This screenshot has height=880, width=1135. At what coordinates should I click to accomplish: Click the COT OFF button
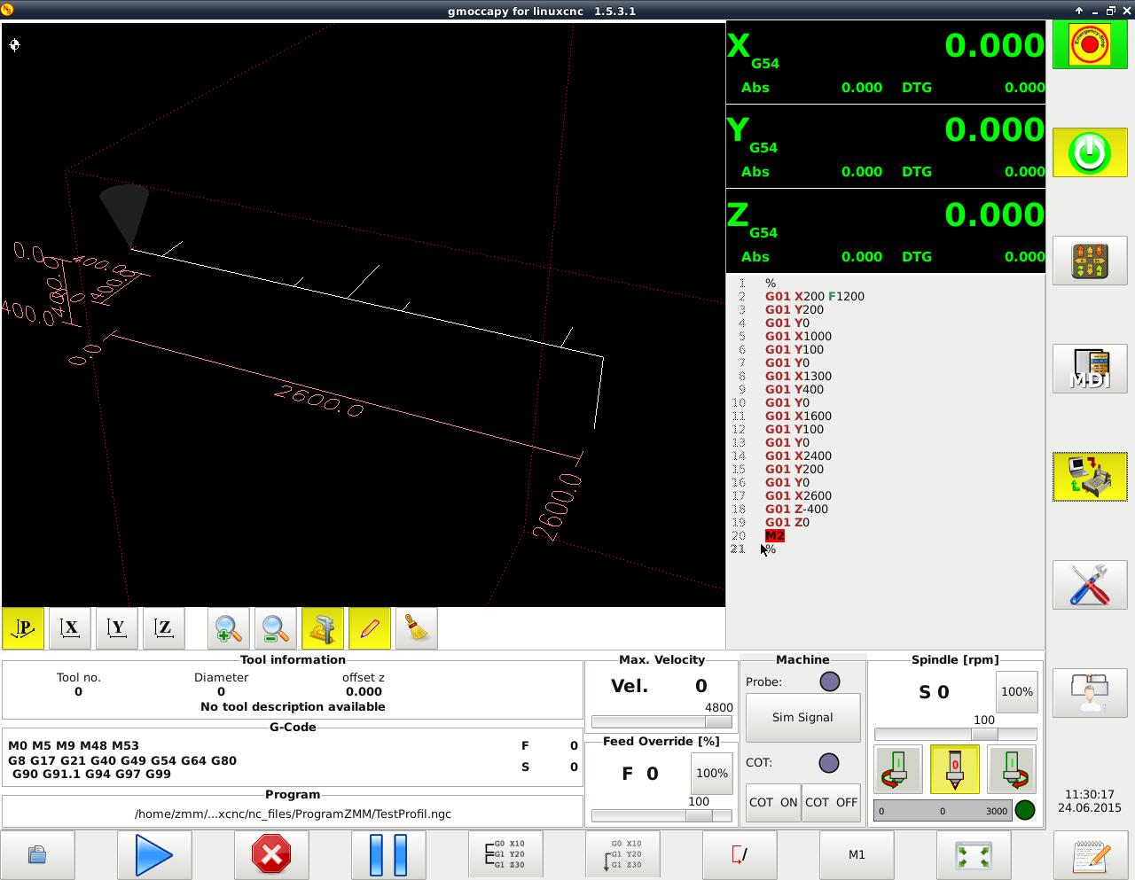[831, 802]
